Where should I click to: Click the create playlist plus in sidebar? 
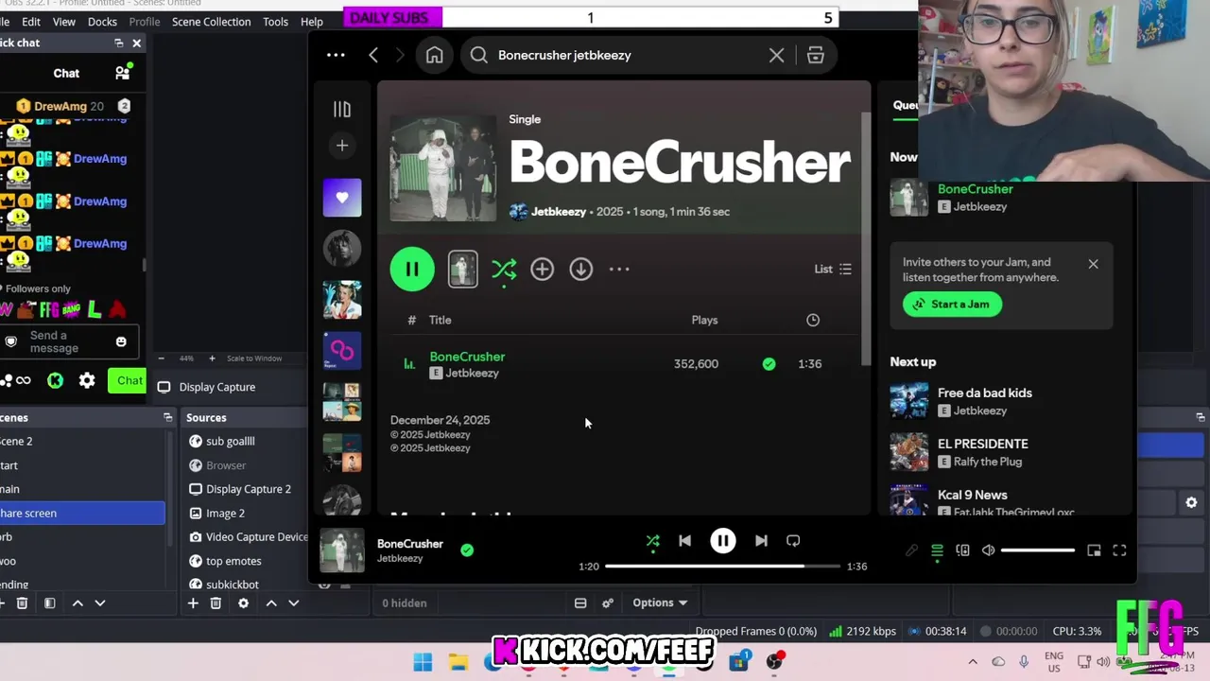pyautogui.click(x=342, y=146)
